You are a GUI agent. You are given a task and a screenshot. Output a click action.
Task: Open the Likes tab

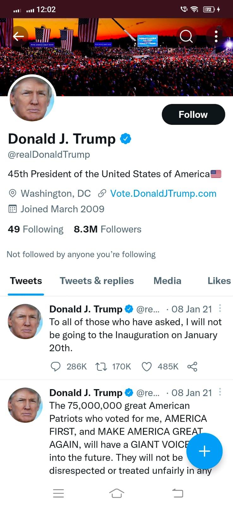219,281
